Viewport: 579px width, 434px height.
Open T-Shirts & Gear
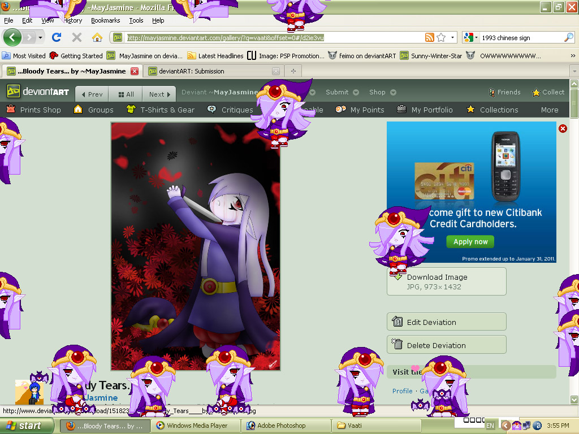pyautogui.click(x=160, y=110)
